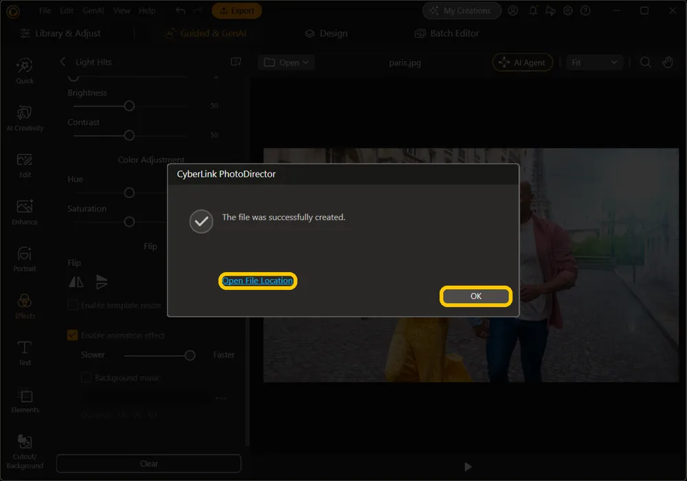This screenshot has height=481, width=687.
Task: Open the Cutout/Background sidebar tool
Action: point(25,451)
